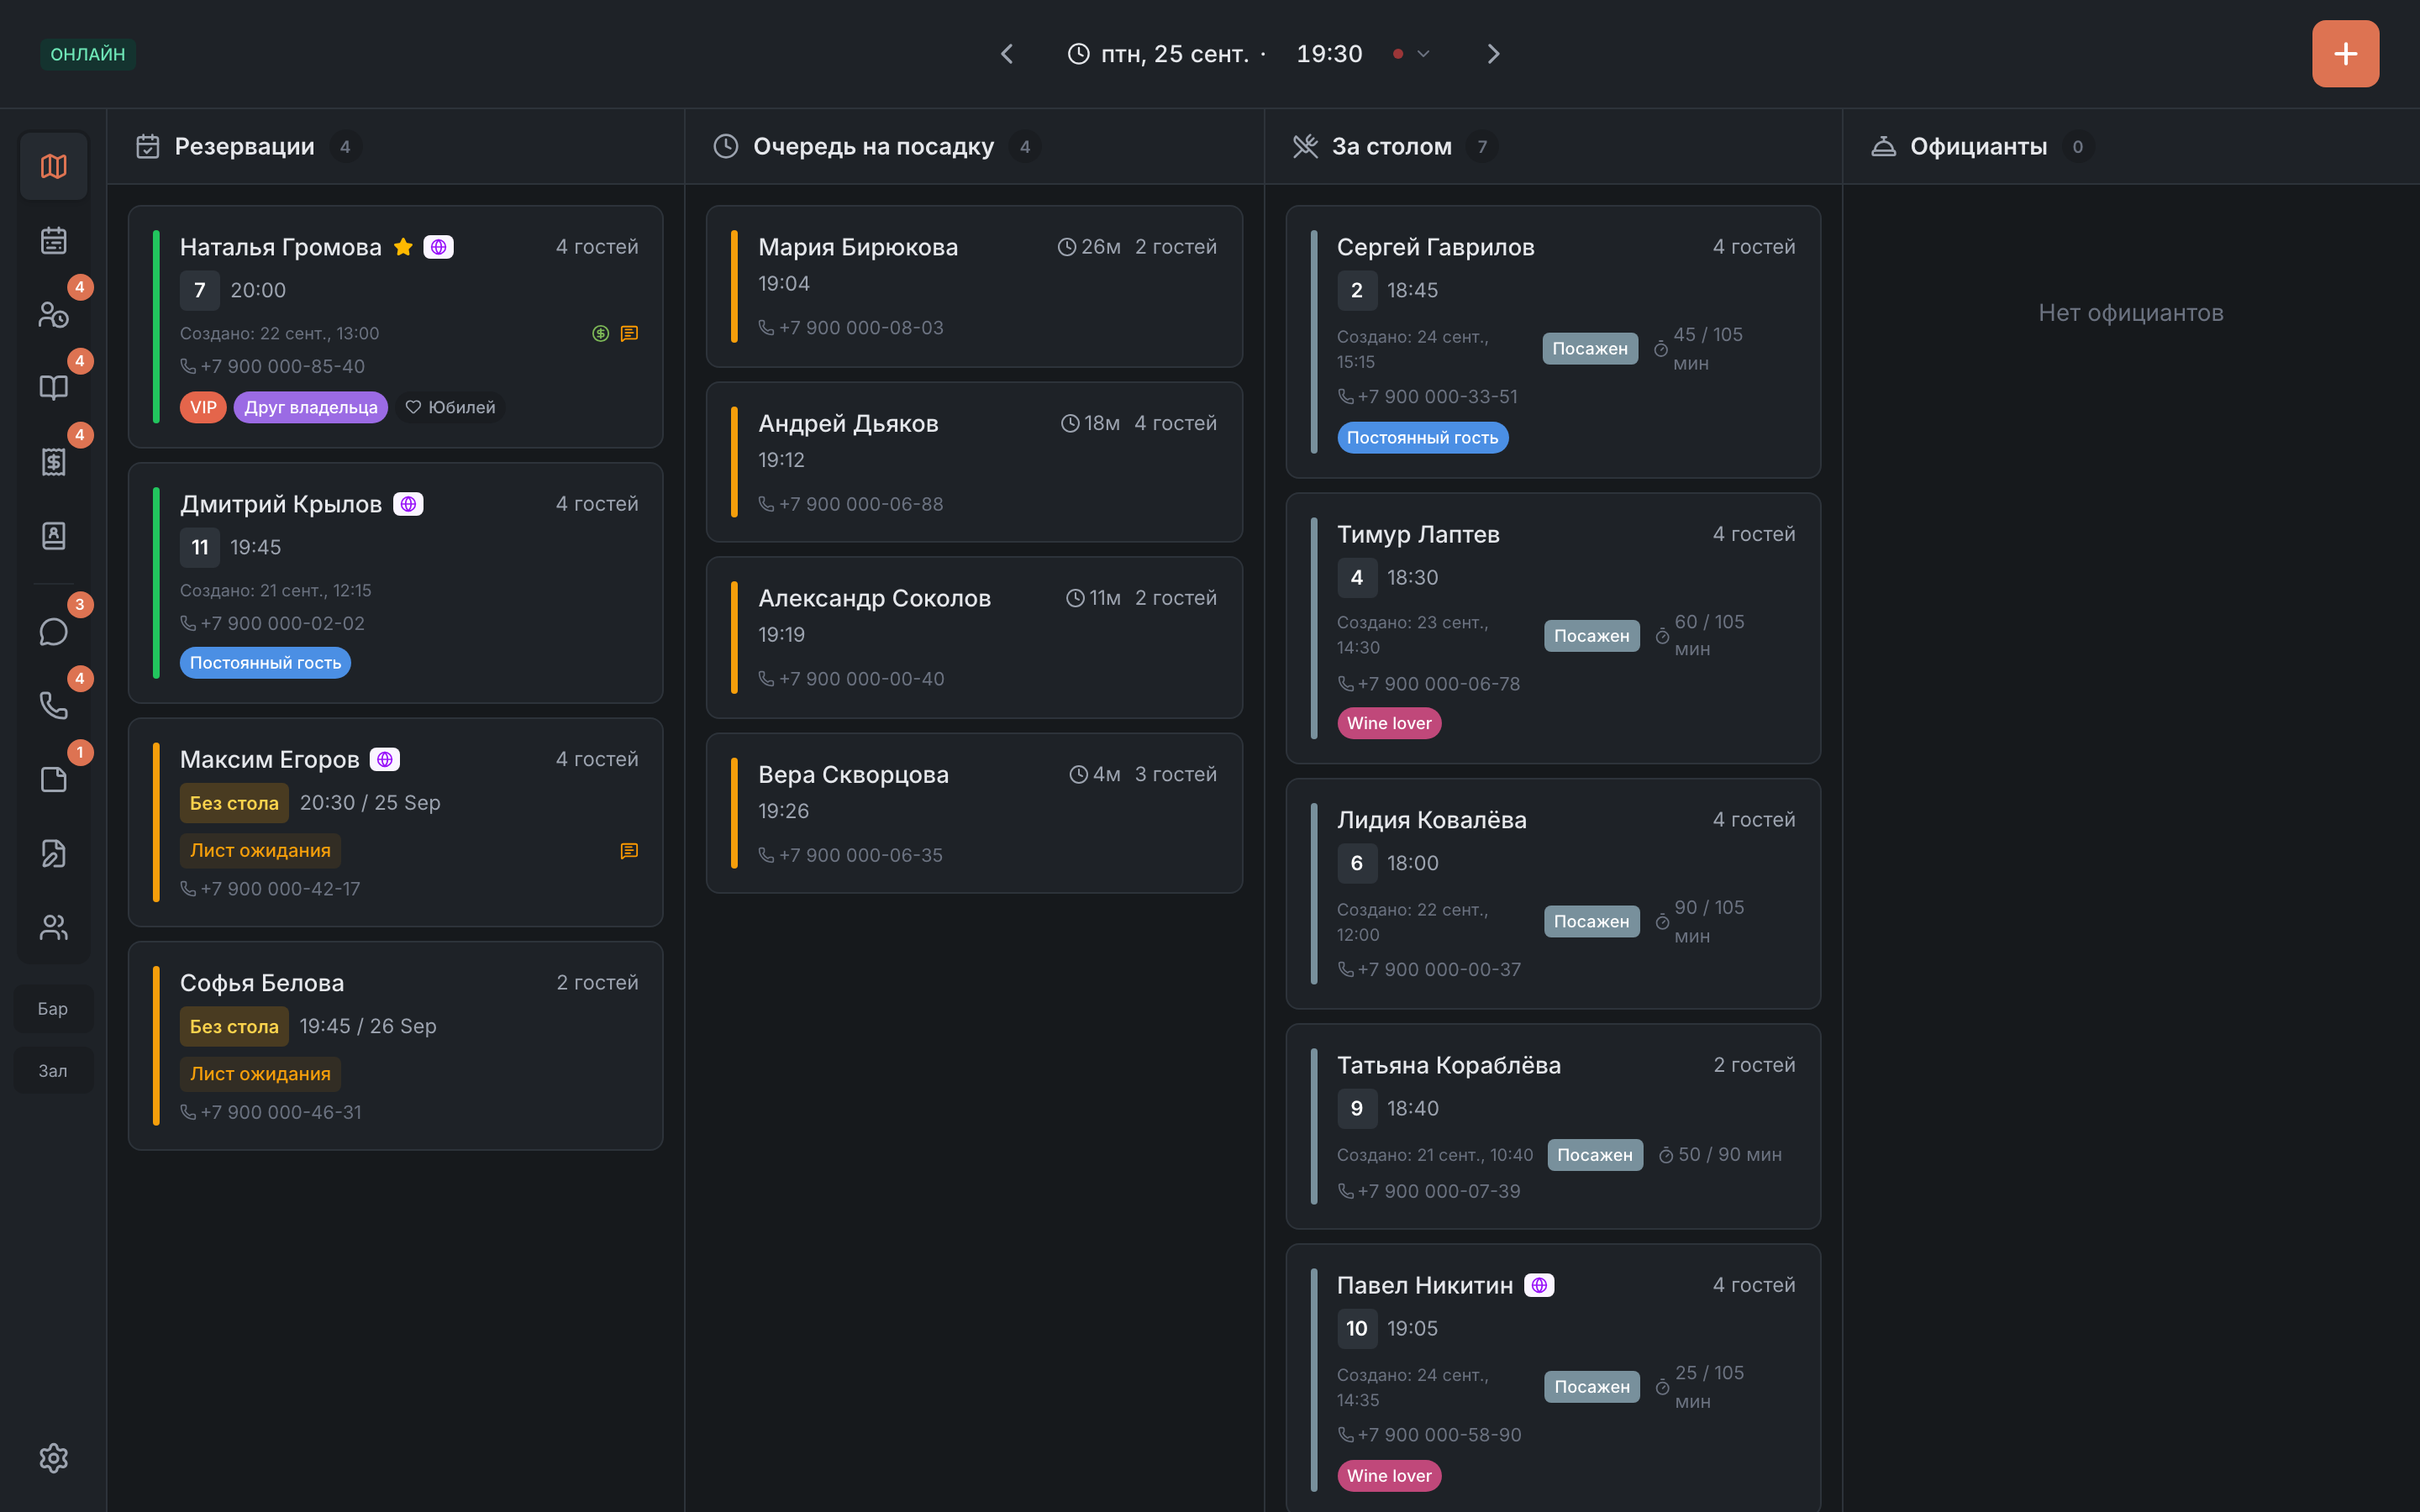Click the deposit icon on Наталья Громова card
This screenshot has height=1512, width=2420.
pyautogui.click(x=600, y=334)
